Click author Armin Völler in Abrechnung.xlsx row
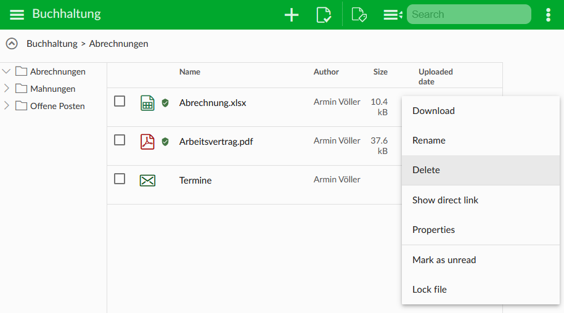This screenshot has width=564, height=313. click(x=337, y=102)
